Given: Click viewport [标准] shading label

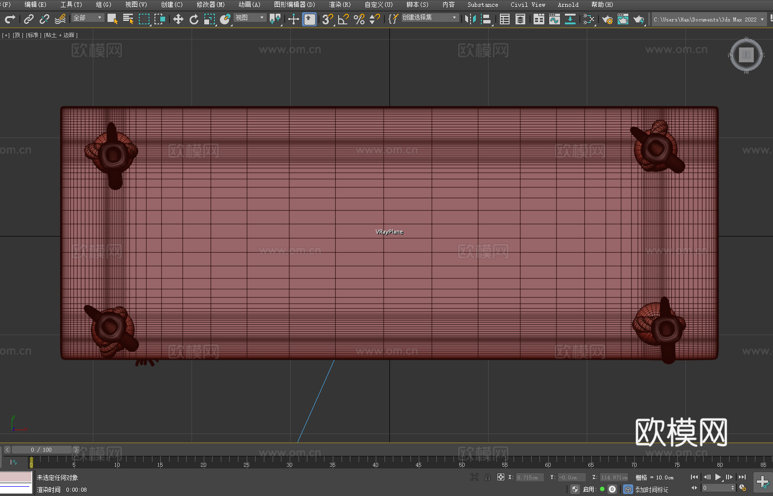Looking at the screenshot, I should (33, 35).
